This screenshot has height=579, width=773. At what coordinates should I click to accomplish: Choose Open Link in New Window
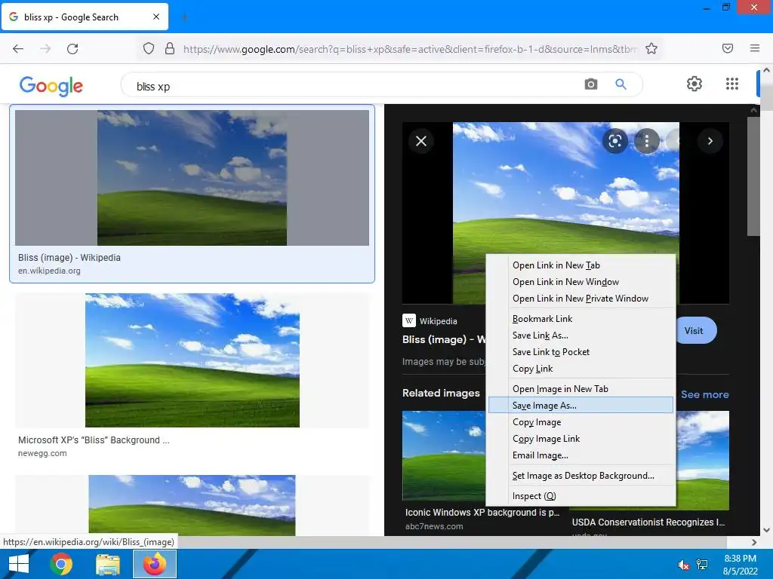pos(581,282)
